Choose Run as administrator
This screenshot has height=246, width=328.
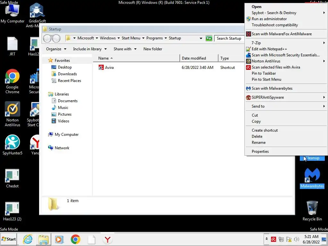click(x=286, y=19)
